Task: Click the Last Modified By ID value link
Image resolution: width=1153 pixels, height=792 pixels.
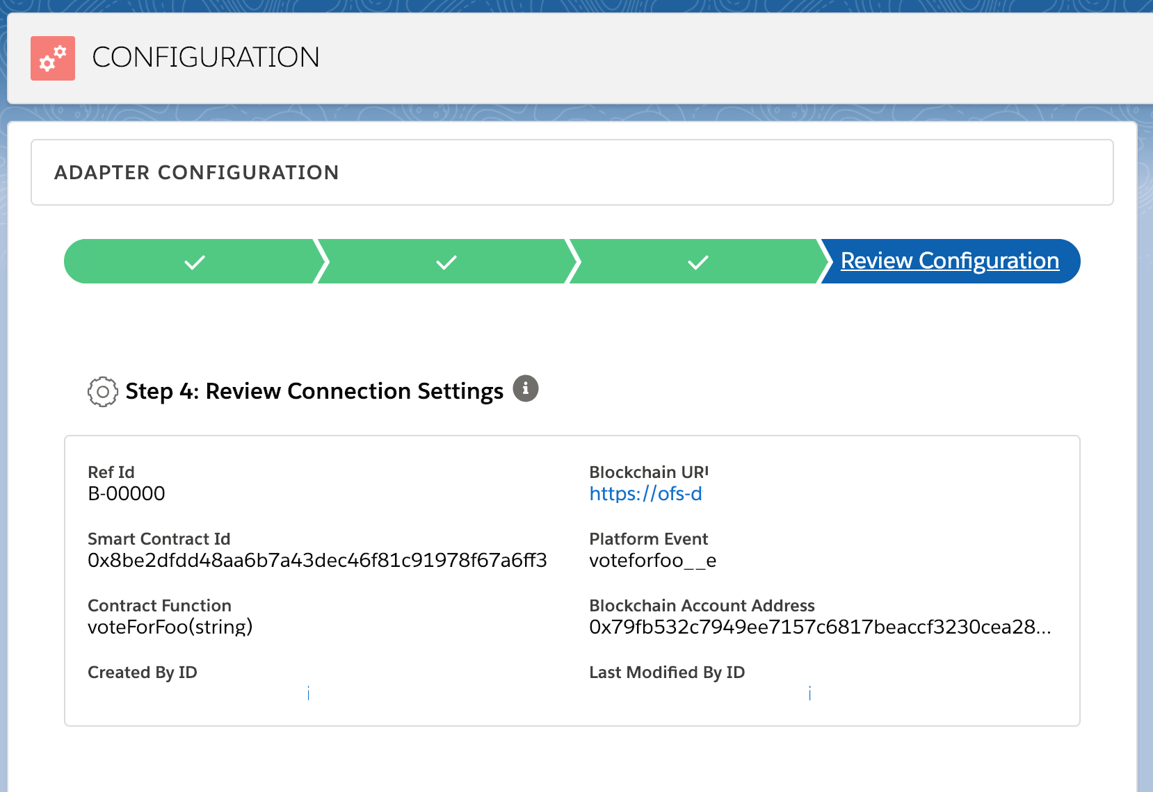Action: [x=809, y=693]
